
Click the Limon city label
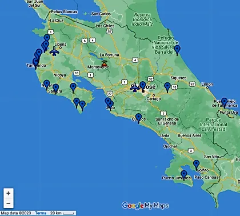207,84
